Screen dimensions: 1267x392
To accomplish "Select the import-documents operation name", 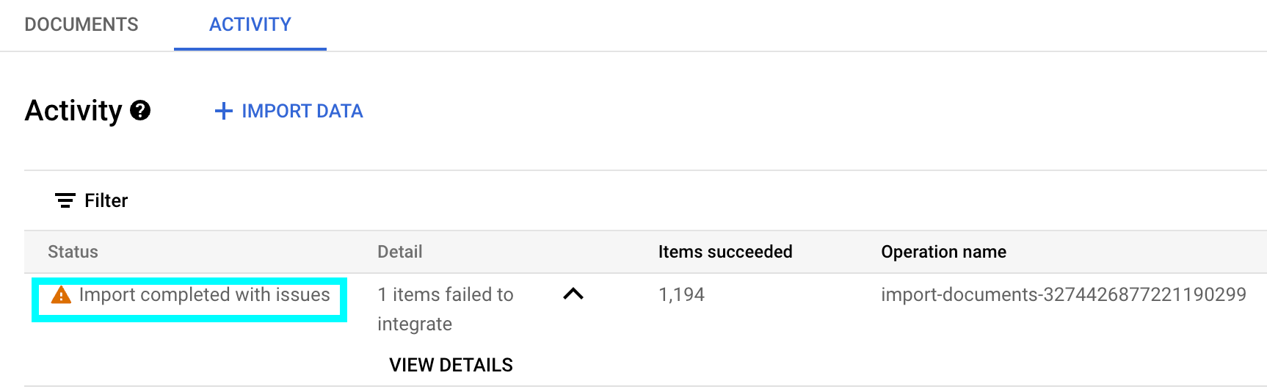I will point(1063,295).
